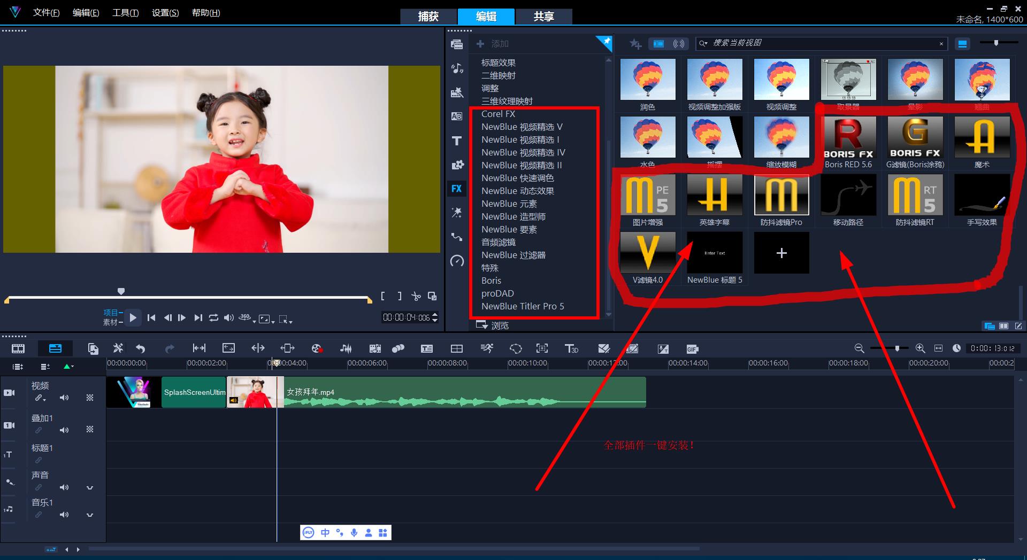Screen dimensions: 1027x560
Task: Mute the 声音 track audio
Action: tap(64, 487)
